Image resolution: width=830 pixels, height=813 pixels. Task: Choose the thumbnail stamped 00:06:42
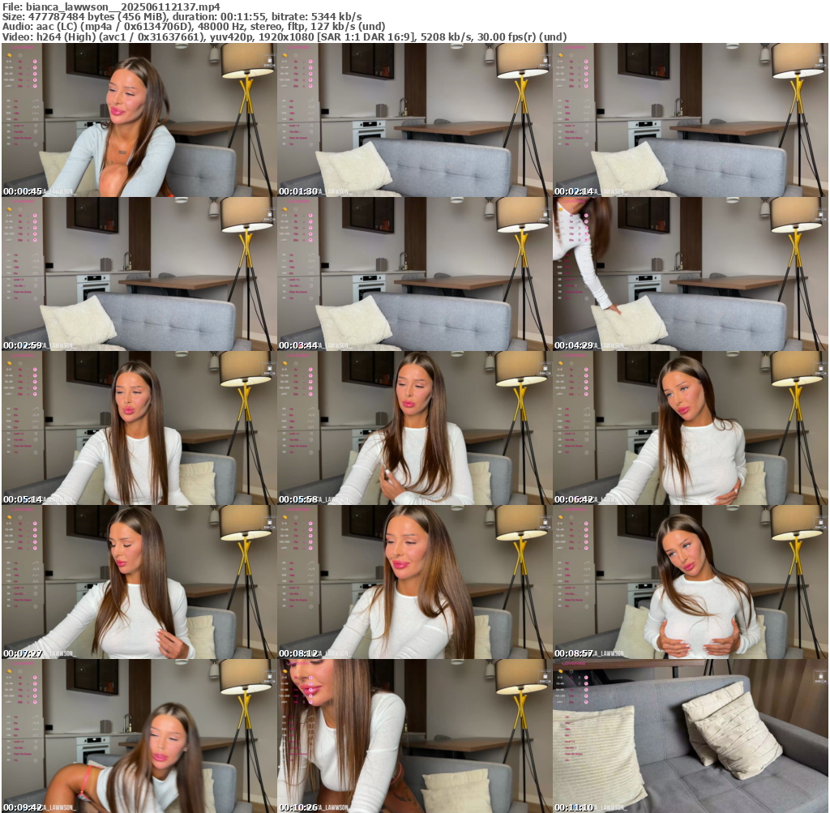click(691, 428)
